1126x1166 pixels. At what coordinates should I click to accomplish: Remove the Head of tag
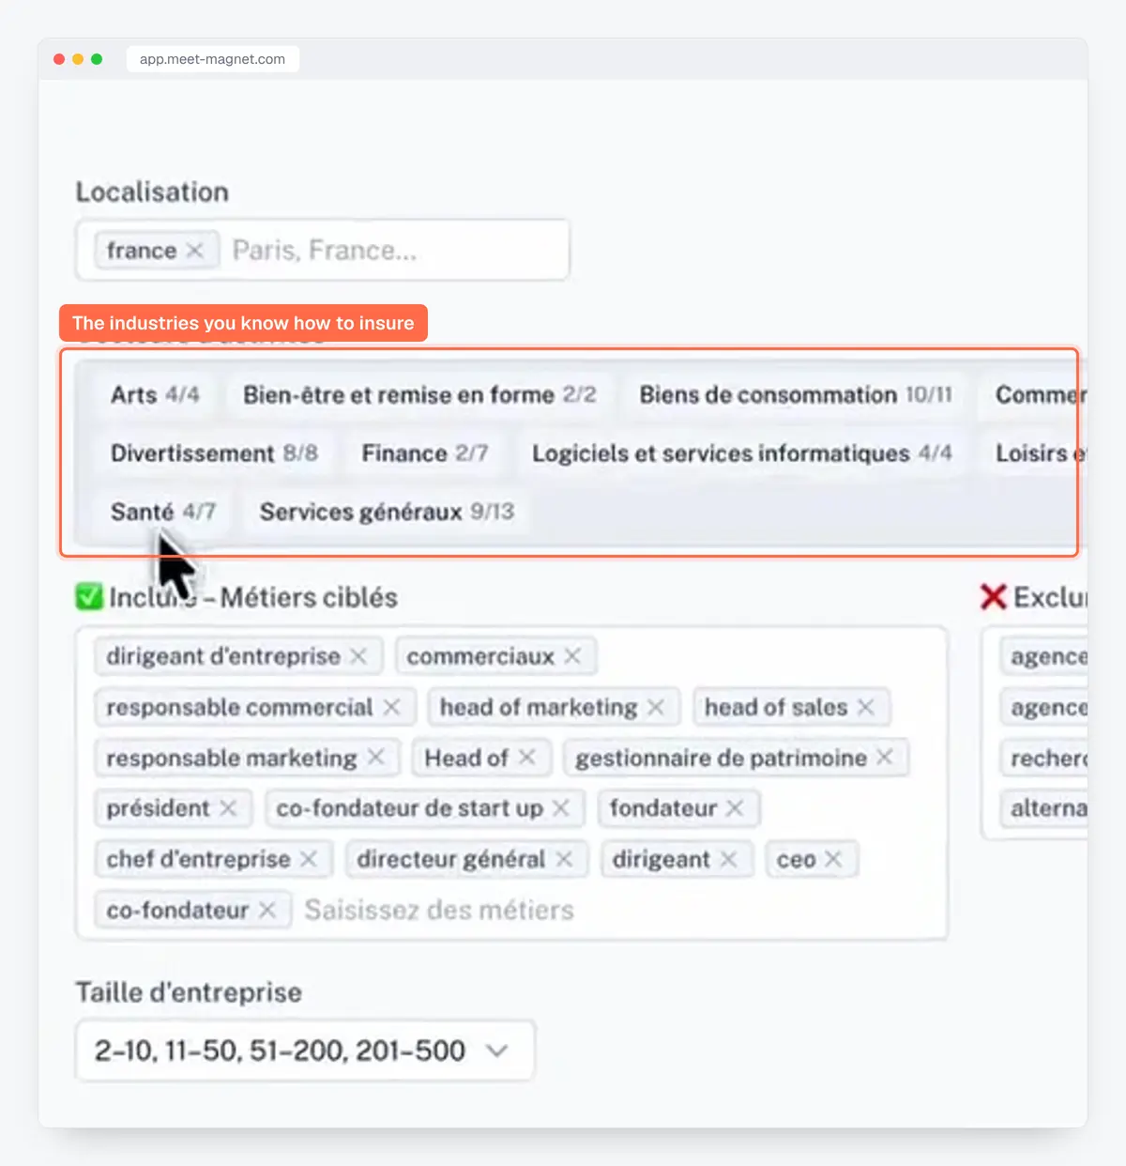point(527,757)
